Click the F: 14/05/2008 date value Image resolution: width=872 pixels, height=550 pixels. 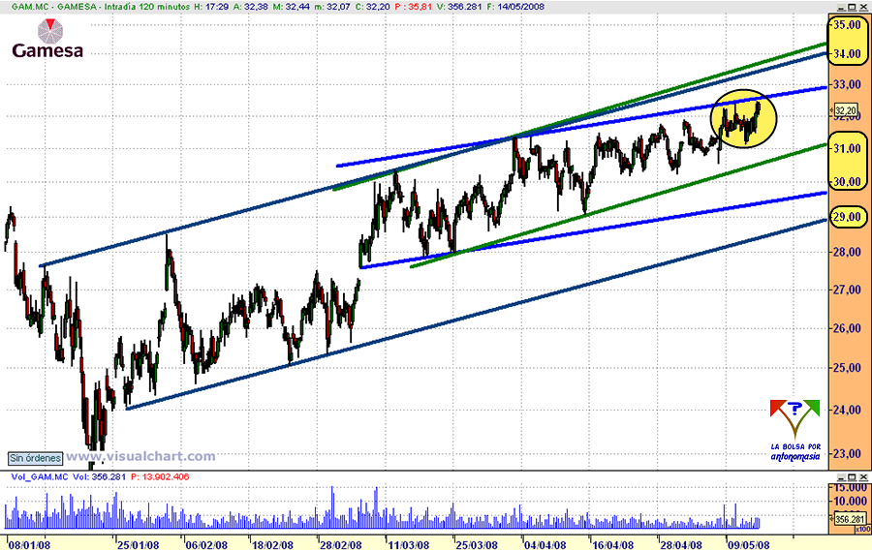tap(515, 7)
